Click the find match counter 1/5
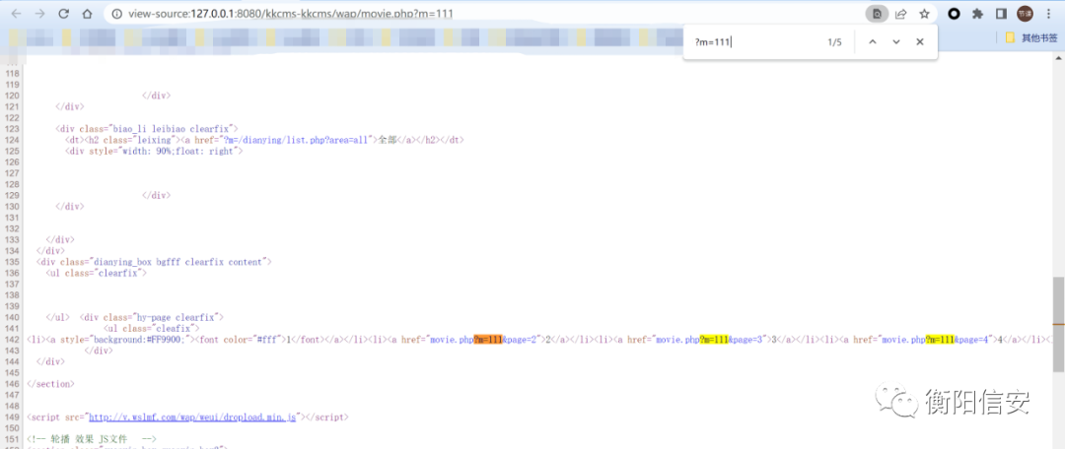 point(834,42)
